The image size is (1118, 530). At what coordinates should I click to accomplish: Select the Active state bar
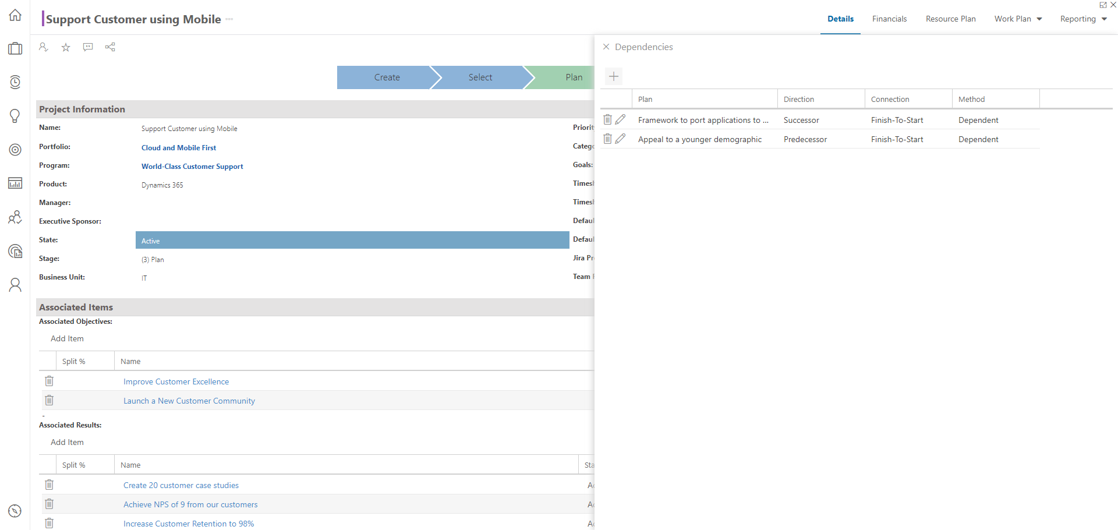[x=352, y=240]
